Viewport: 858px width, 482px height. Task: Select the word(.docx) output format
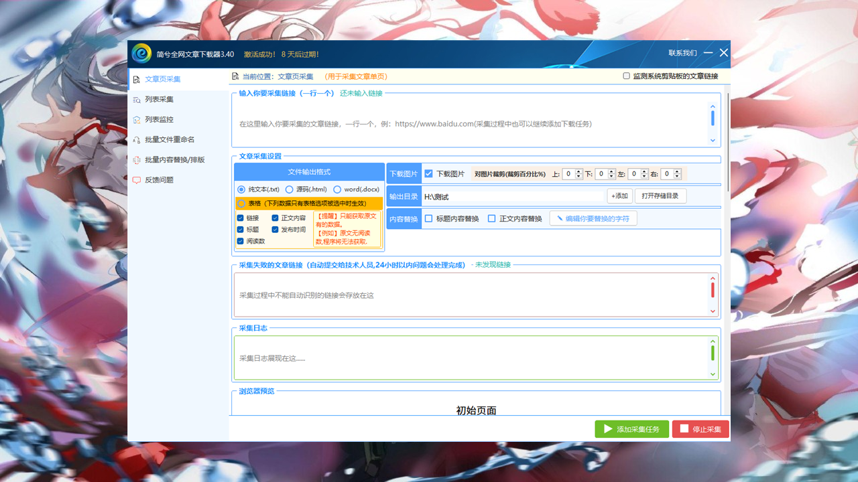click(336, 189)
